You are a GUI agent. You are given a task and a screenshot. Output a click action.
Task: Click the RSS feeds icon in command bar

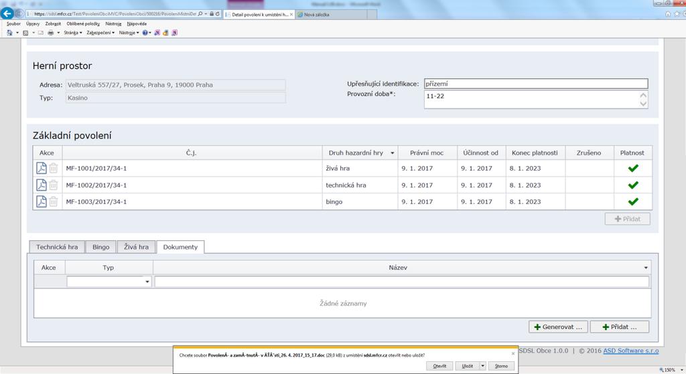pyautogui.click(x=25, y=33)
